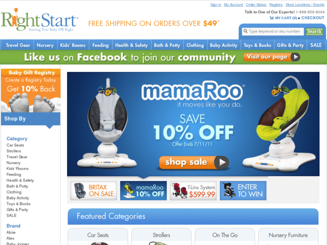Viewport: 327px width, 245px height.
Task: Click the green Search button
Action: pyautogui.click(x=314, y=31)
